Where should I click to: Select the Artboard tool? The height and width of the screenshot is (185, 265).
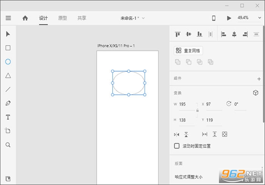pyautogui.click(x=8, y=130)
